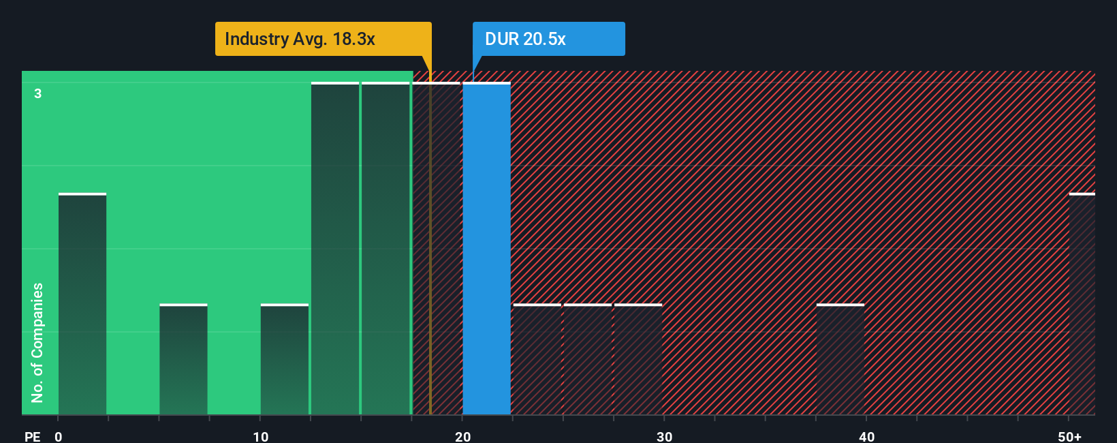Click the short bar at PE 25 to 27.5
The height and width of the screenshot is (443, 1117).
pos(588,359)
